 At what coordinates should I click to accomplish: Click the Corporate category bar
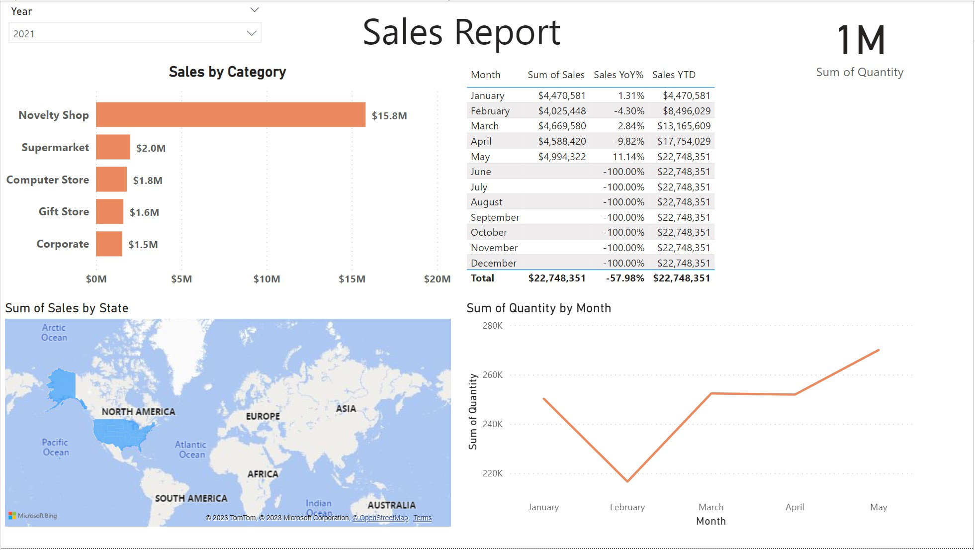tap(109, 244)
